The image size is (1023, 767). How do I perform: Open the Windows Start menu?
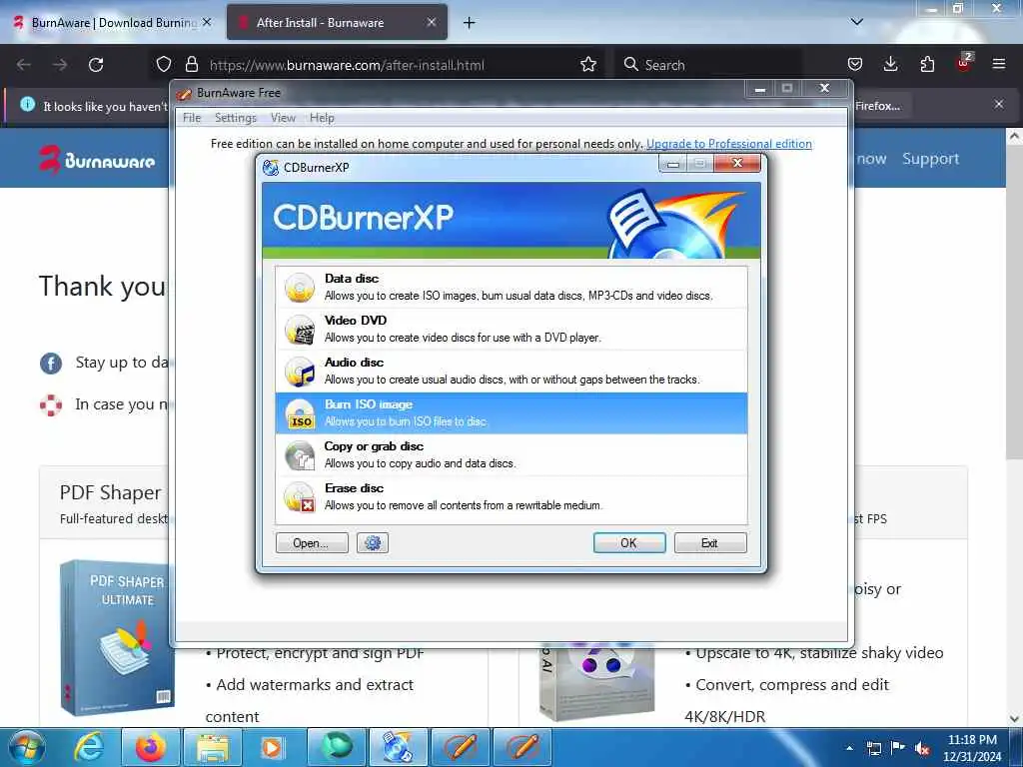27,747
